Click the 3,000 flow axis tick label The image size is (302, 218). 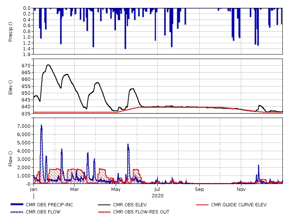pos(24,159)
